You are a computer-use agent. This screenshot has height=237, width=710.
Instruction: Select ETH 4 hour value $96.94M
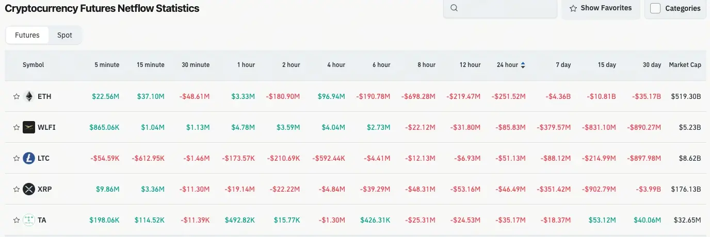pyautogui.click(x=331, y=96)
